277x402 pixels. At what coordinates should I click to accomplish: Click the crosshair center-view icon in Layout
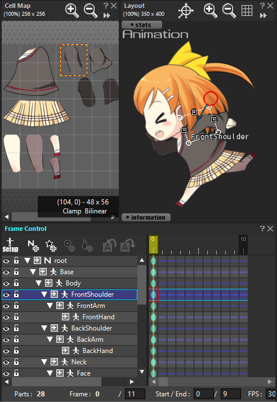pyautogui.click(x=185, y=11)
